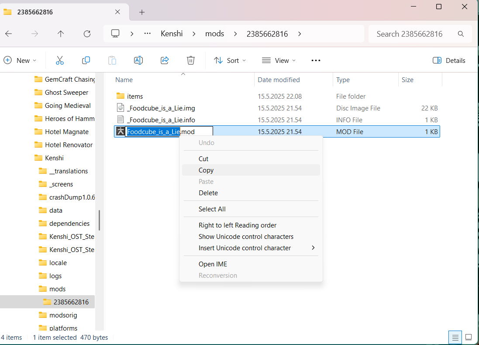Choose Delete in the context menu

(251, 193)
